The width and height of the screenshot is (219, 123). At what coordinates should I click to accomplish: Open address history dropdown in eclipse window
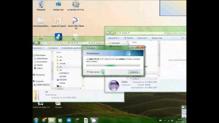click(x=165, y=33)
